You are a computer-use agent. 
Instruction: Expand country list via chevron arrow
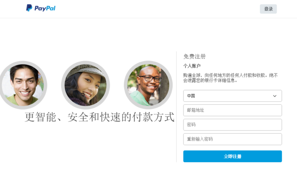(x=275, y=96)
